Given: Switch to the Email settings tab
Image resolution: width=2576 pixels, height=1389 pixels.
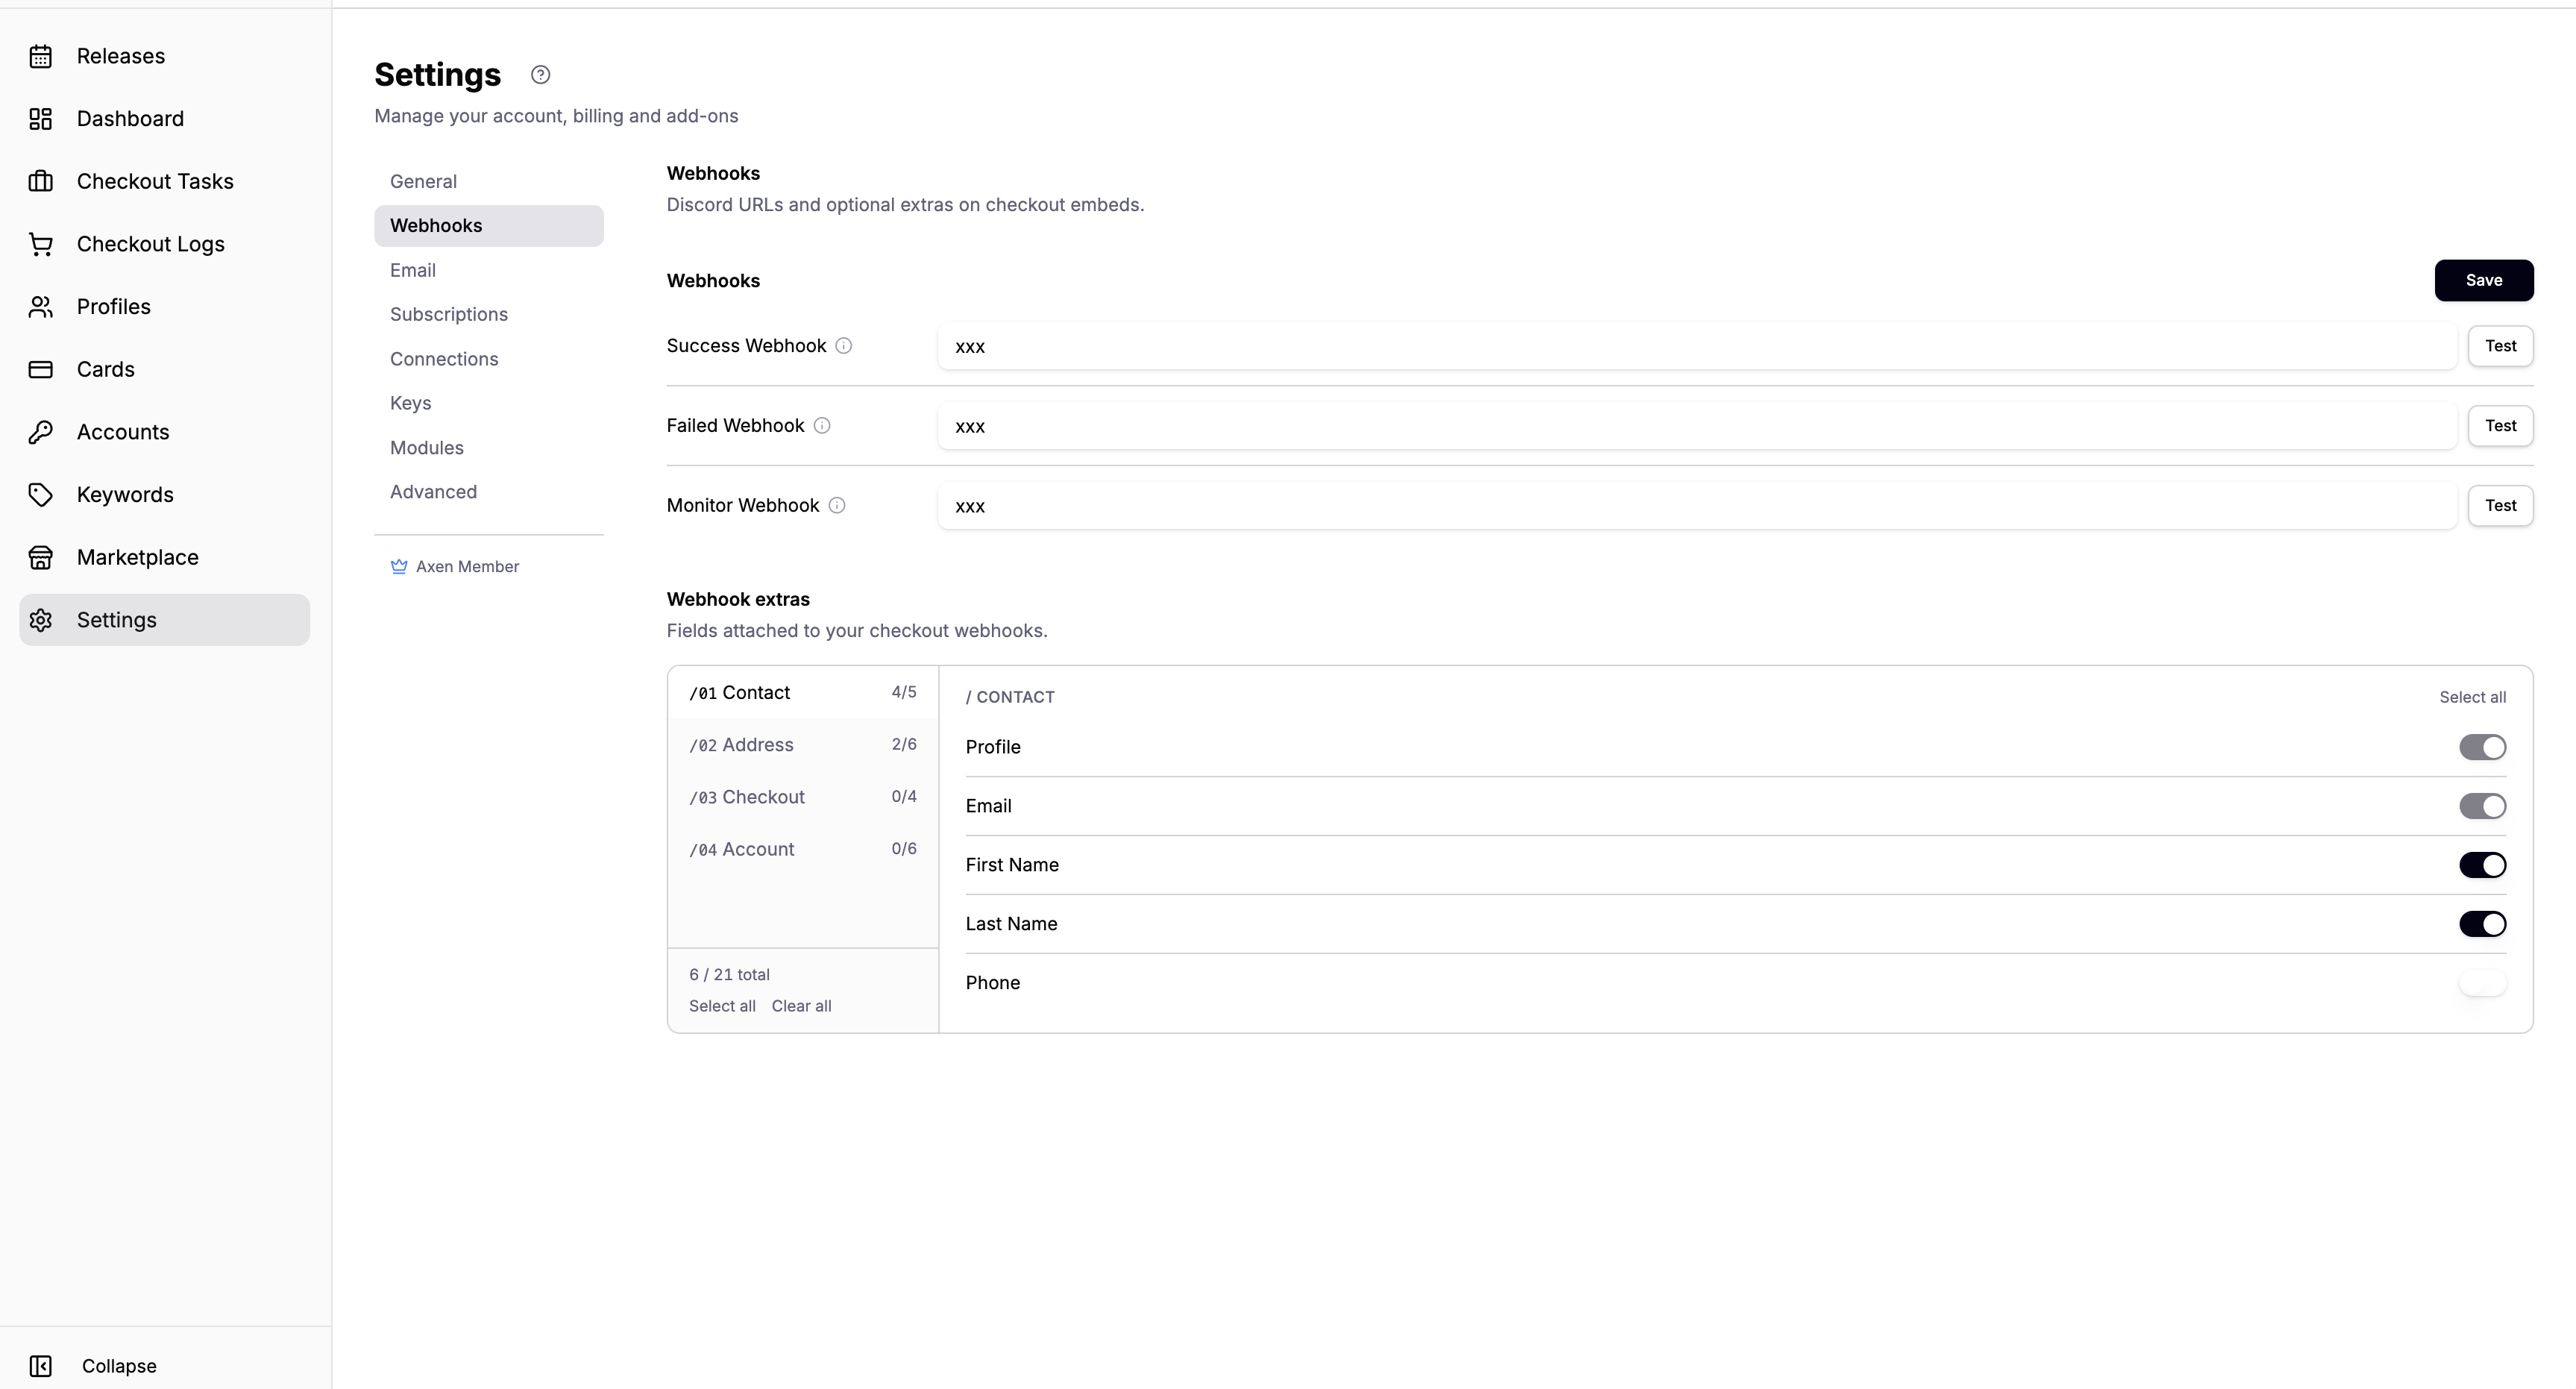Looking at the screenshot, I should (x=488, y=270).
